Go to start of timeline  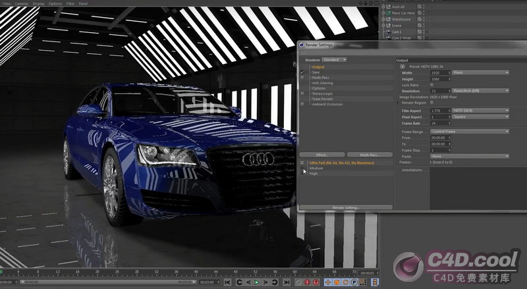point(227,282)
